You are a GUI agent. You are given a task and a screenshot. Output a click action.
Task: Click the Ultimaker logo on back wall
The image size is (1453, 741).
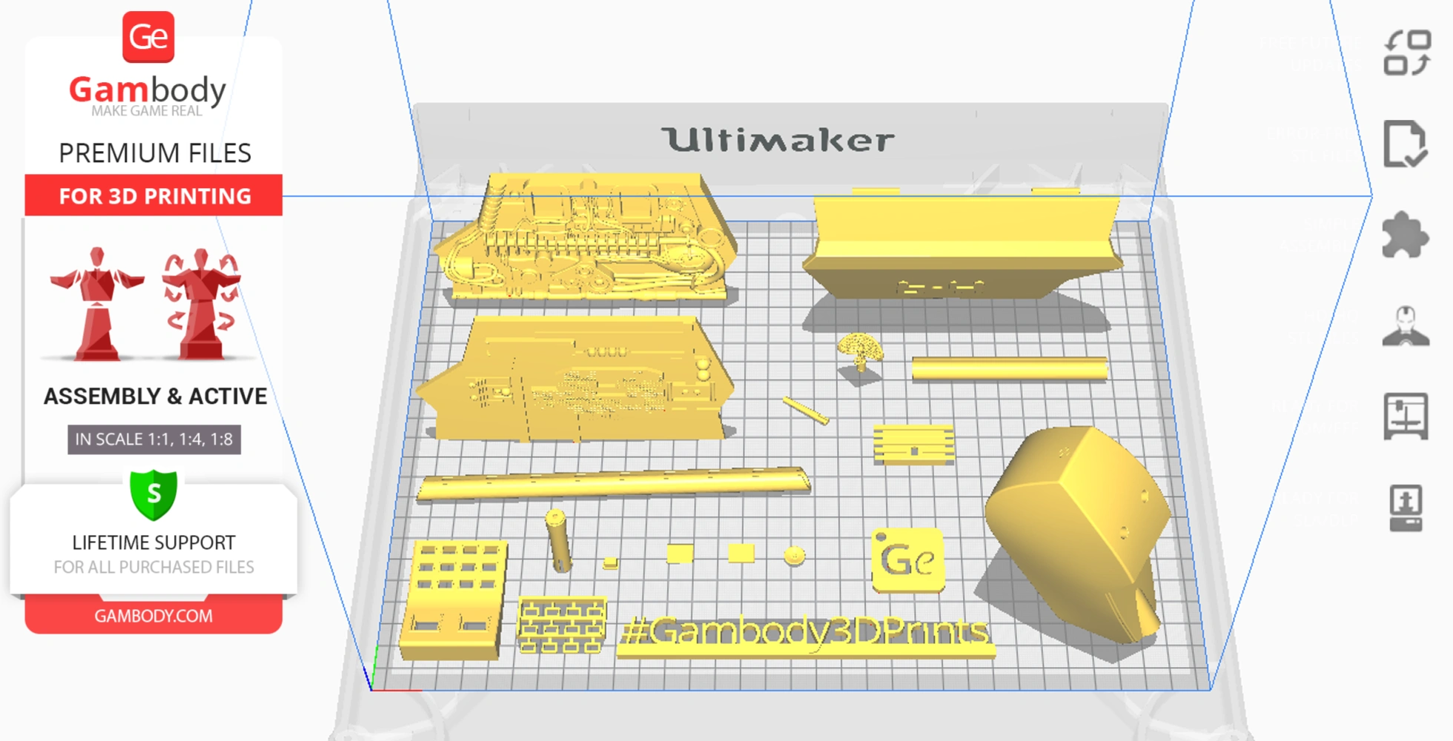778,139
